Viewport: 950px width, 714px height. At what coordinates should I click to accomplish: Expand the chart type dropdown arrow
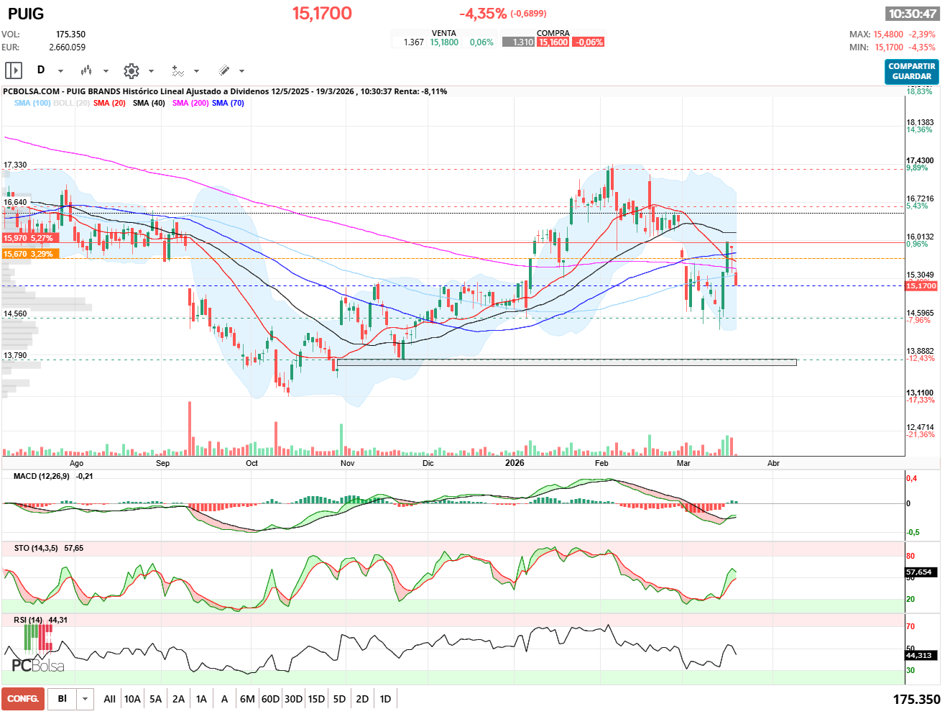point(106,71)
